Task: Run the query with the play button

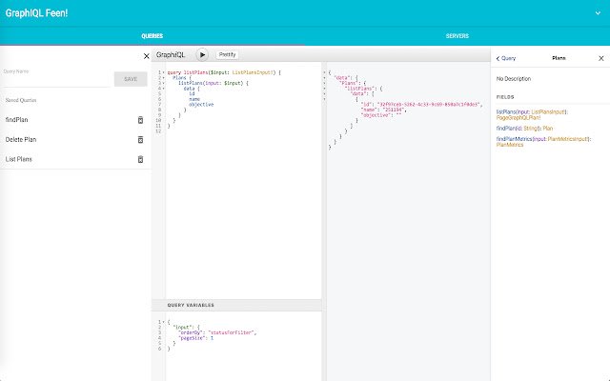Action: pyautogui.click(x=202, y=55)
